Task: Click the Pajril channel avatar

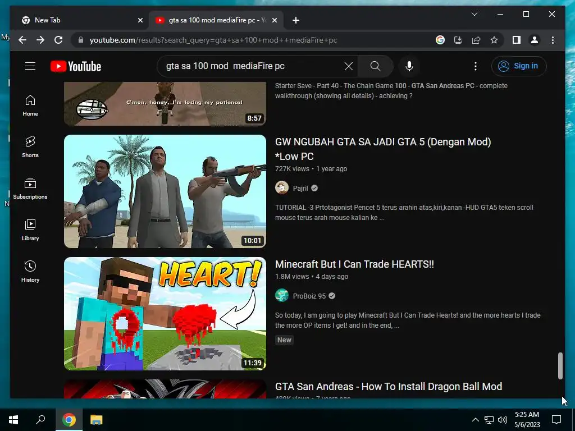Action: 282,187
